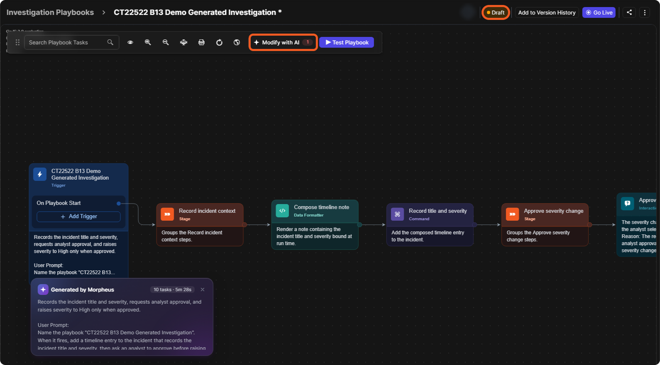The image size is (660, 365).
Task: Go back to Investigation Playbooks breadcrumb
Action: [x=50, y=12]
